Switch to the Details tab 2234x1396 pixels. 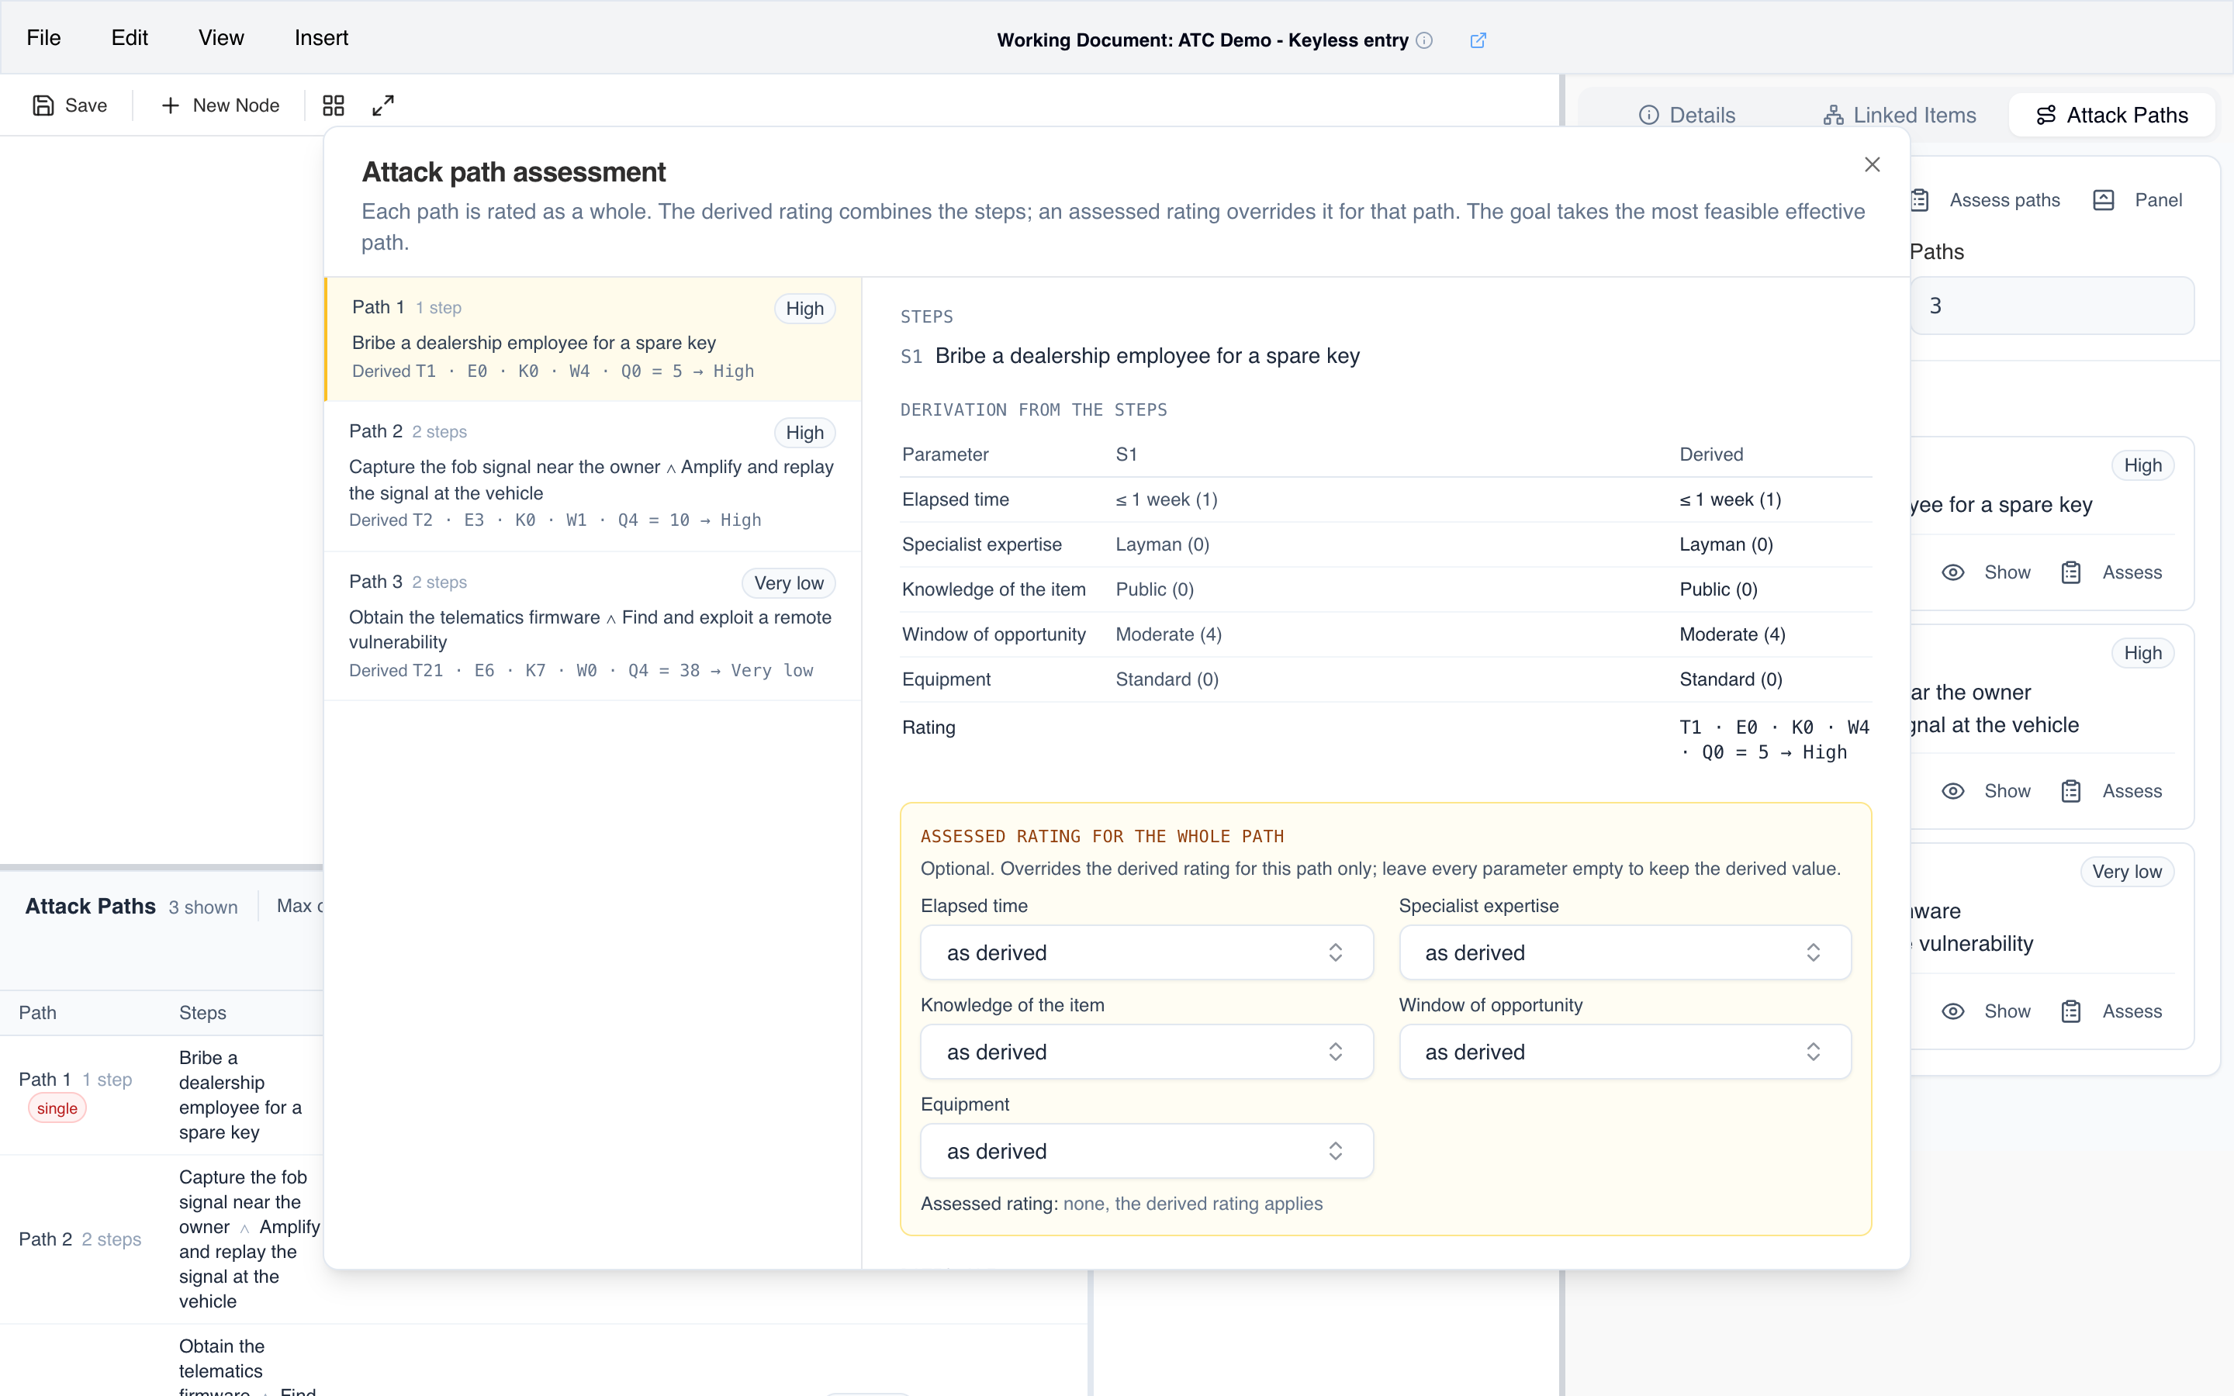(x=1687, y=115)
